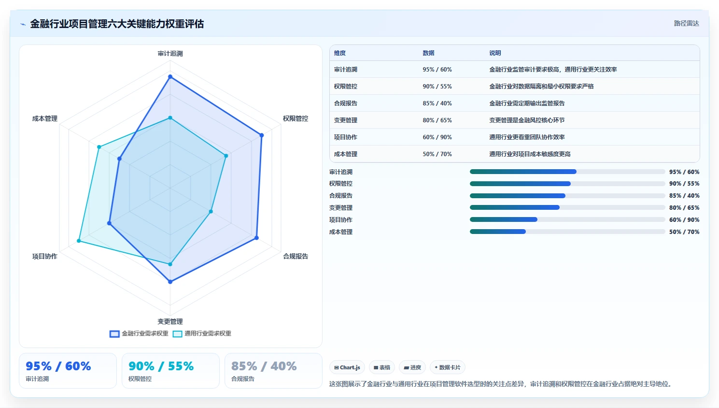Image resolution: width=719 pixels, height=408 pixels.
Task: Click the 表格 tag chip
Action: point(382,367)
